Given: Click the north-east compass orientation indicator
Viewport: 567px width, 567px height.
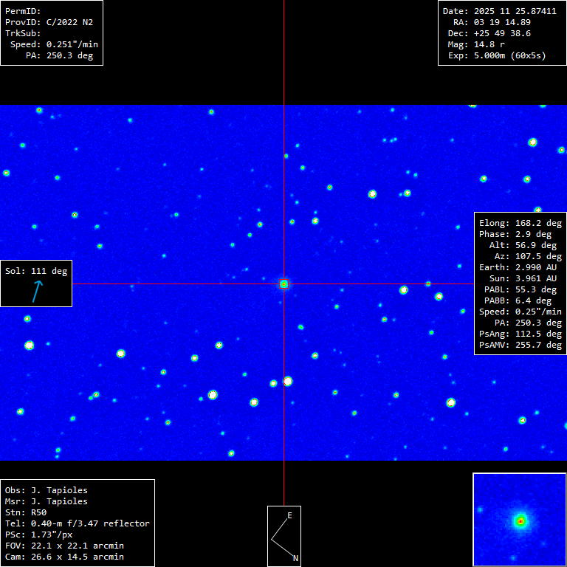Looking at the screenshot, I should (283, 535).
